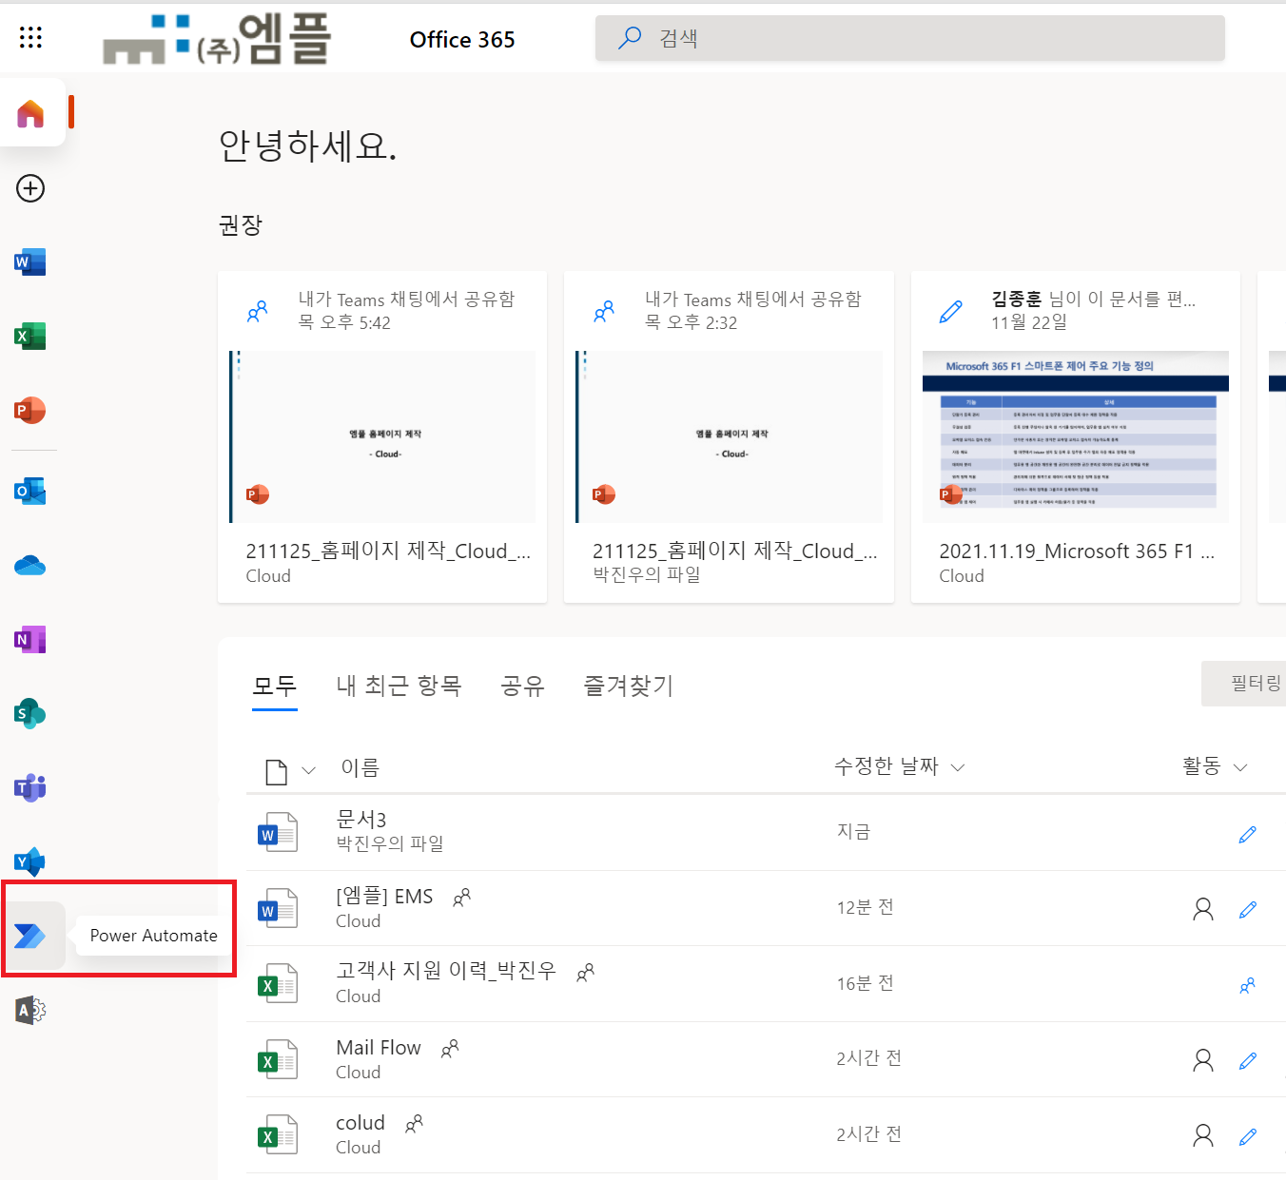The image size is (1286, 1180).
Task: Click shared people icon next to colud name
Action: coord(414,1125)
